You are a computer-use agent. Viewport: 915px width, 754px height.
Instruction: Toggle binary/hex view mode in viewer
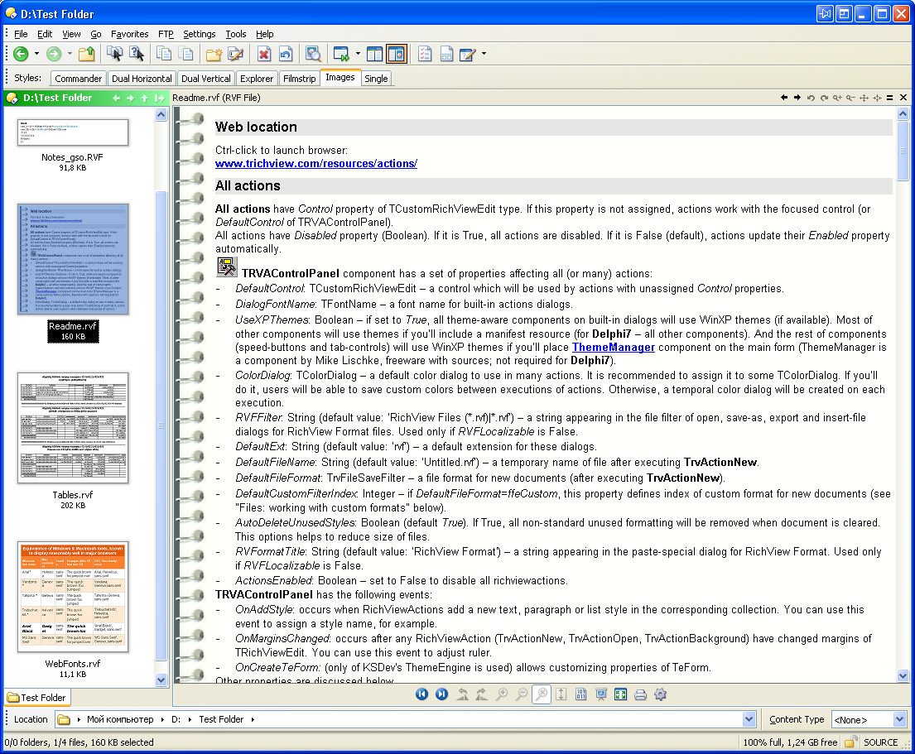coord(581,694)
